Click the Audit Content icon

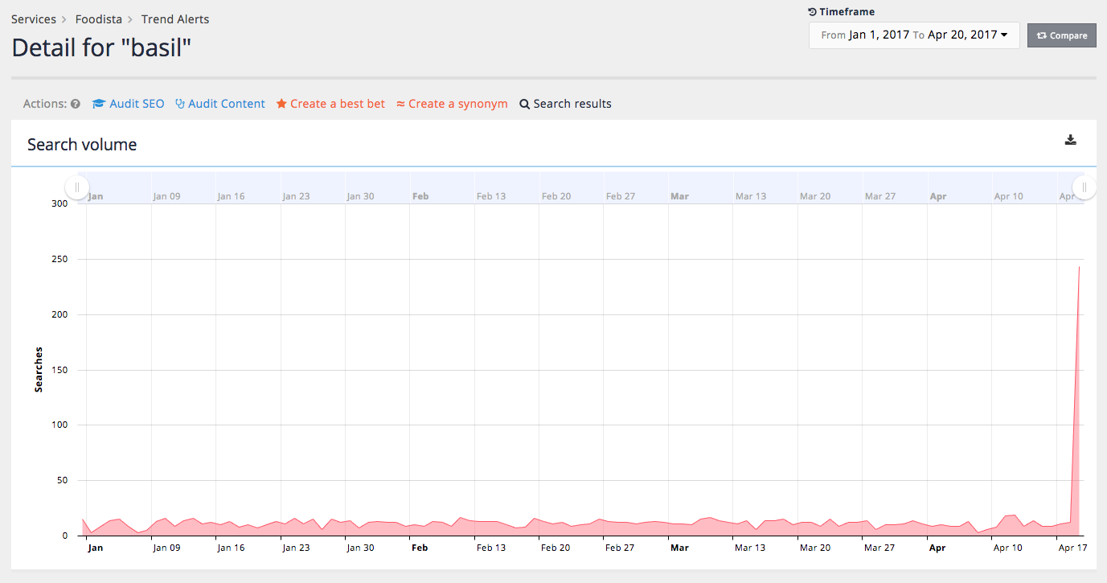182,103
